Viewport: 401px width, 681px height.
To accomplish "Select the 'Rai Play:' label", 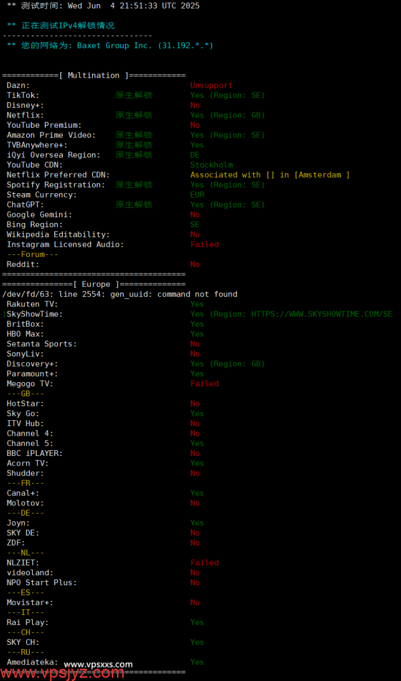I will pyautogui.click(x=28, y=622).
